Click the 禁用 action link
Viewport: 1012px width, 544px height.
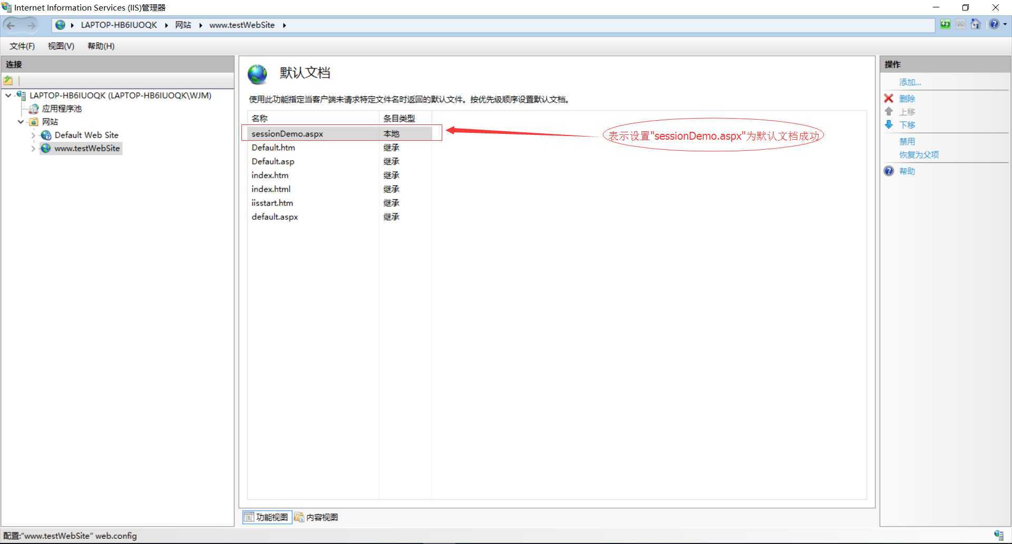point(907,142)
